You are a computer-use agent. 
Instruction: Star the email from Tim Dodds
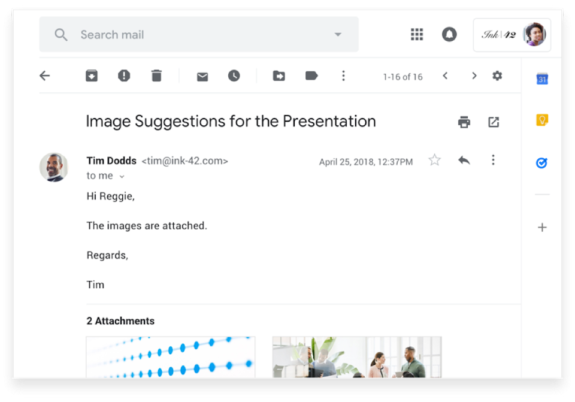pyautogui.click(x=434, y=160)
